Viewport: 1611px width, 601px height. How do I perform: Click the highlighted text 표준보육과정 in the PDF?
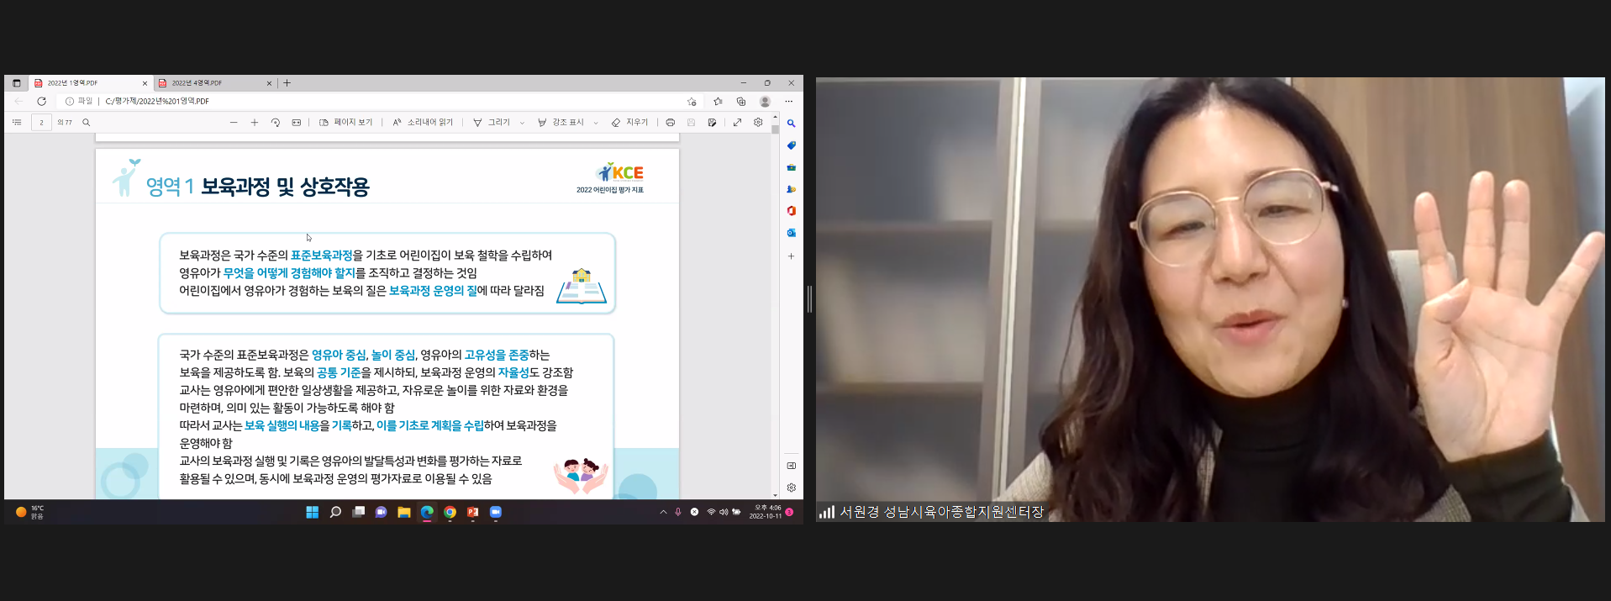coord(322,255)
